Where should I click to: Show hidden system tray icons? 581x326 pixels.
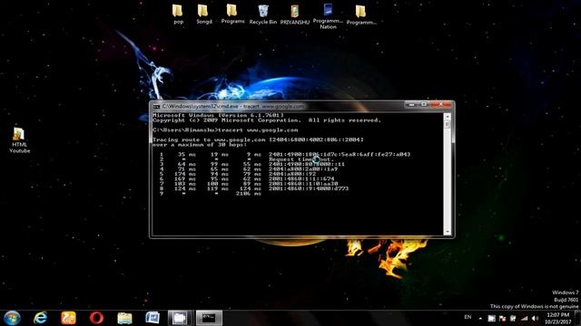click(x=480, y=318)
